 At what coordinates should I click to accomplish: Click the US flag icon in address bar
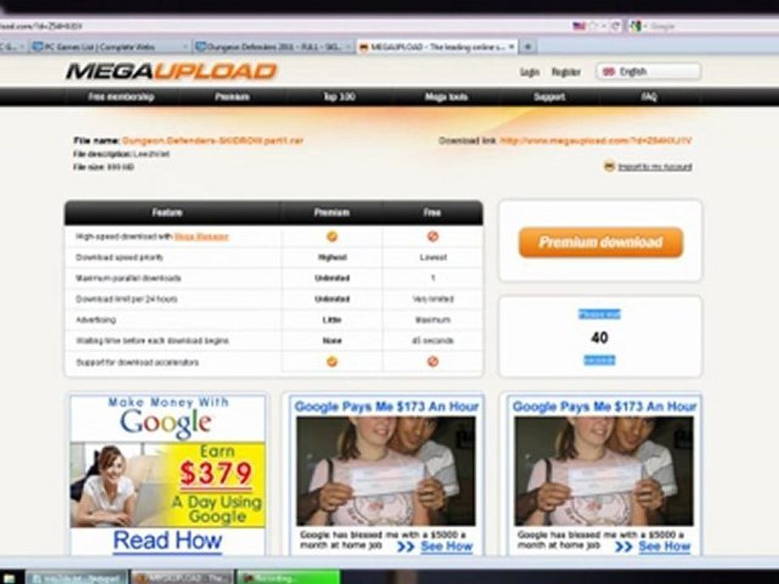(579, 26)
